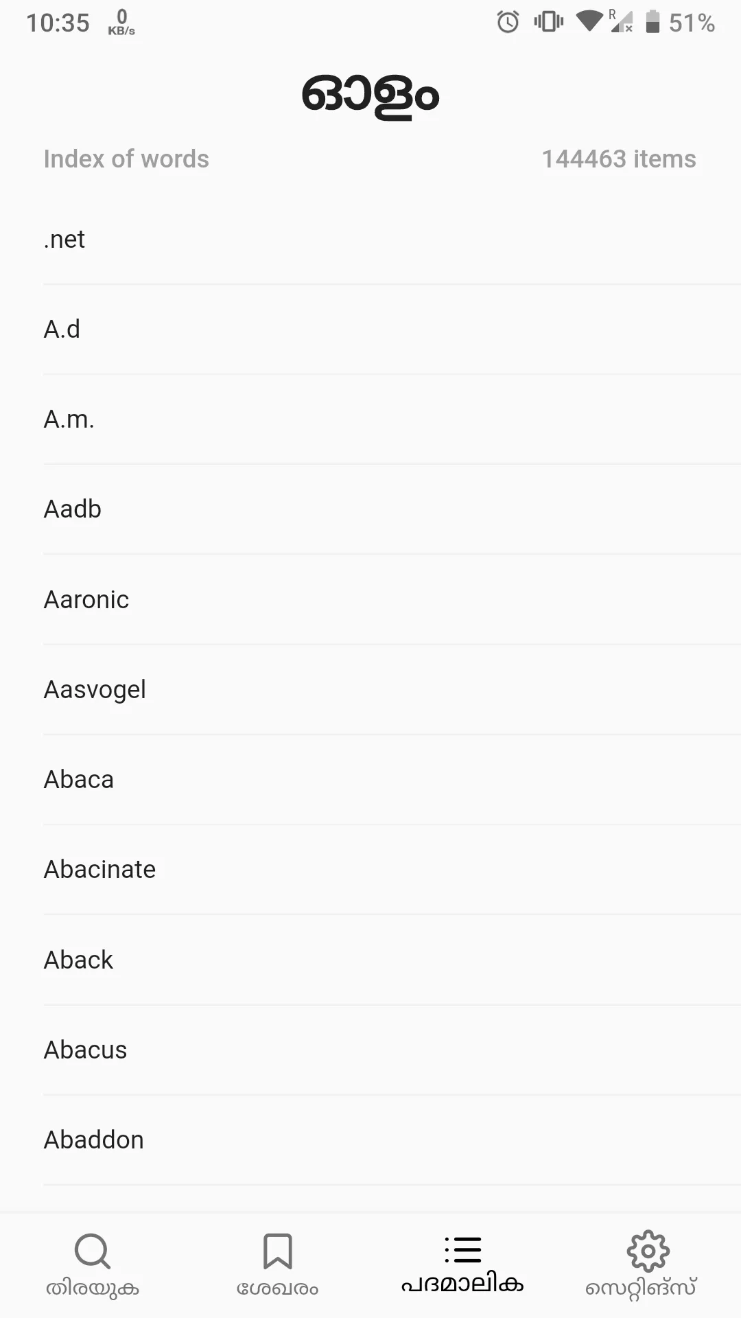Viewport: 741px width, 1318px height.
Task: Open the bookmark collection icon
Action: (278, 1251)
